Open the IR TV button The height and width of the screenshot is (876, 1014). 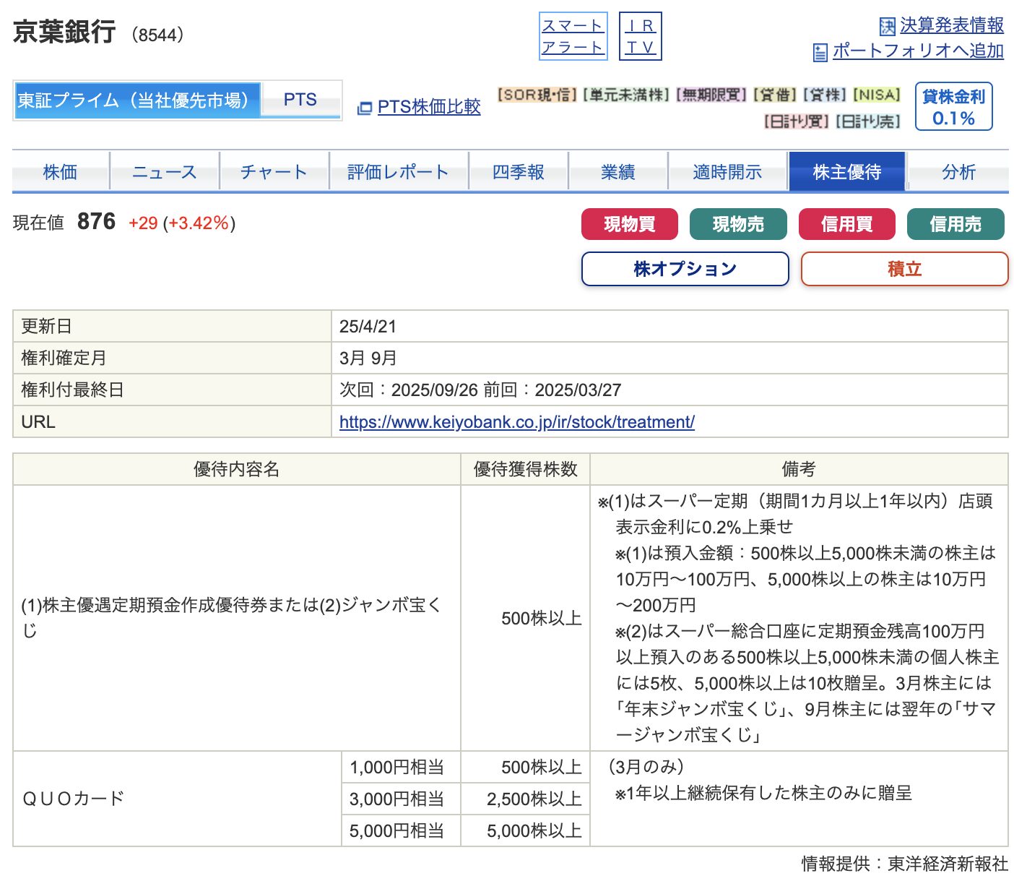640,36
